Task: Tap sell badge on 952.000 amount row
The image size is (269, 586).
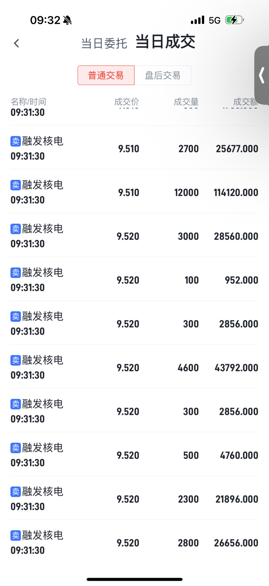Action: point(16,272)
